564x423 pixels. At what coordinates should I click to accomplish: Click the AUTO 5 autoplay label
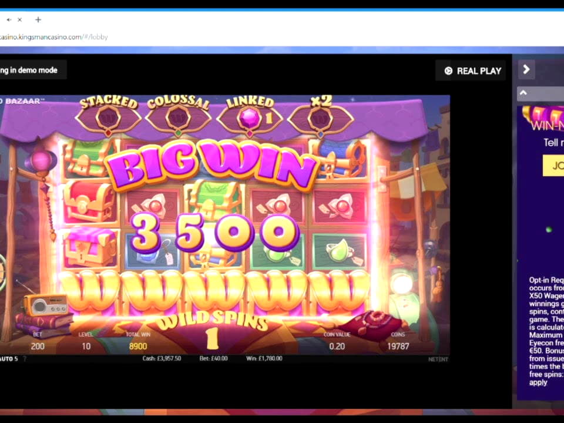coord(9,358)
